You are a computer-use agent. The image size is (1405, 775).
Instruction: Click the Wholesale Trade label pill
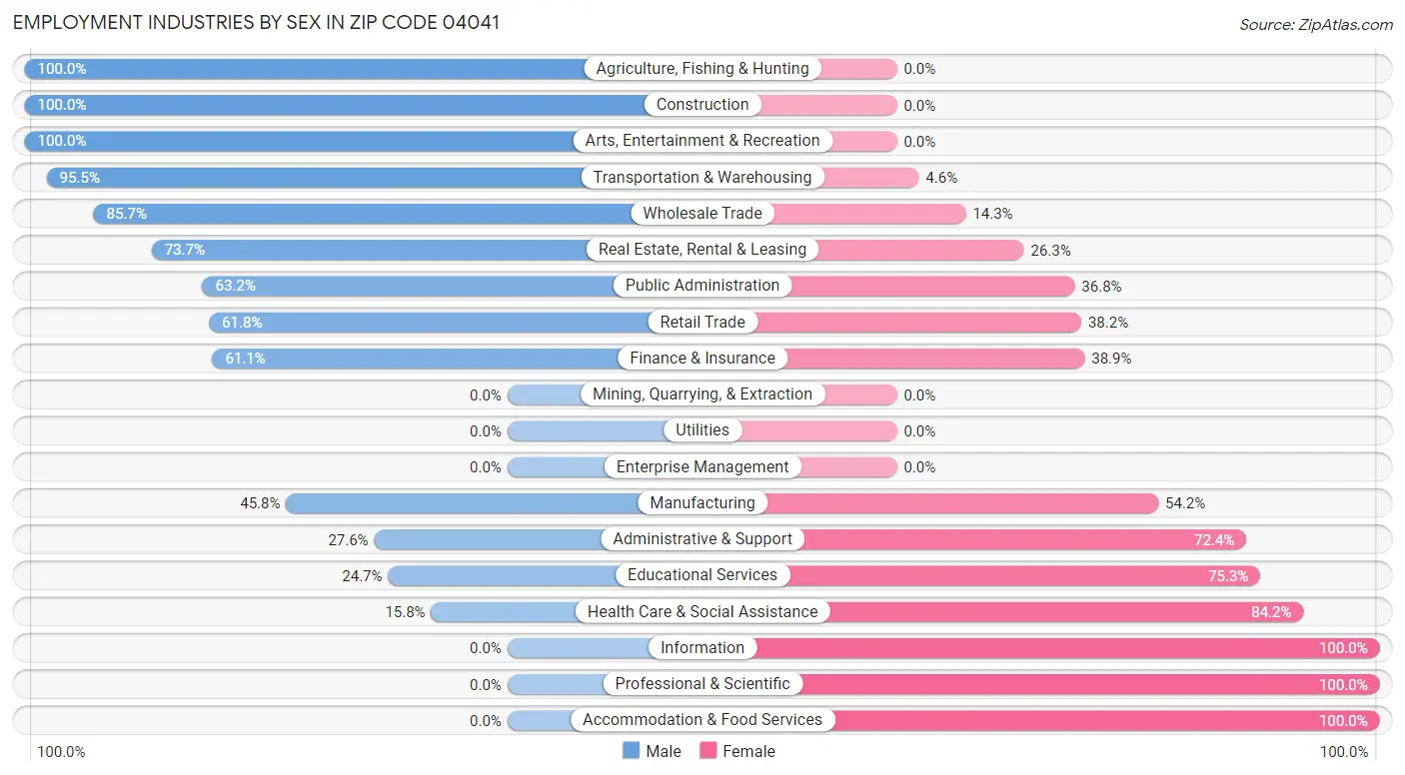(x=702, y=213)
